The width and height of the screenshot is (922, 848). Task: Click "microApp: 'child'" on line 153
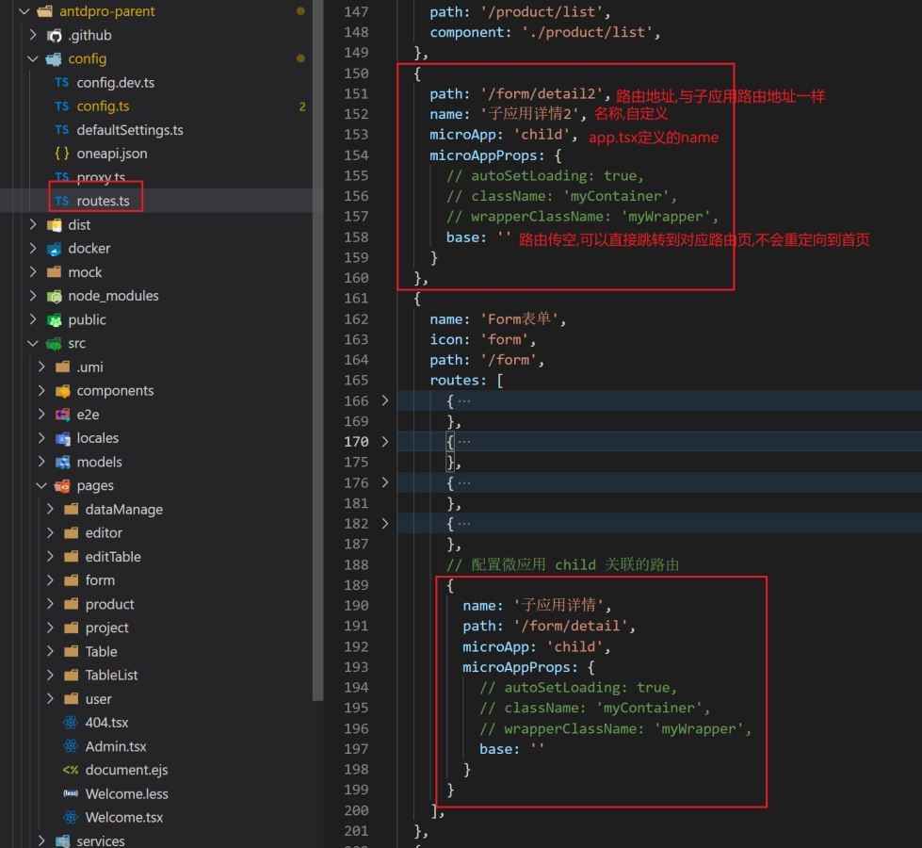click(500, 134)
